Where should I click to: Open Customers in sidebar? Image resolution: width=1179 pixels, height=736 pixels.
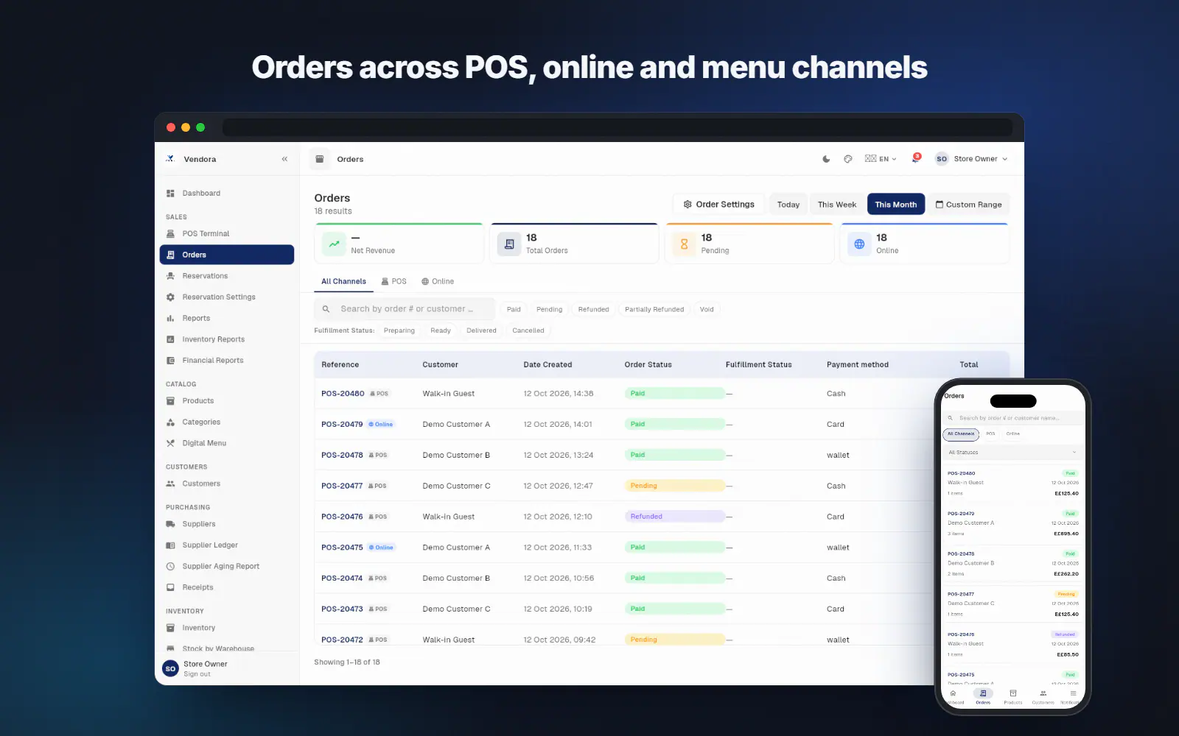[227, 484]
